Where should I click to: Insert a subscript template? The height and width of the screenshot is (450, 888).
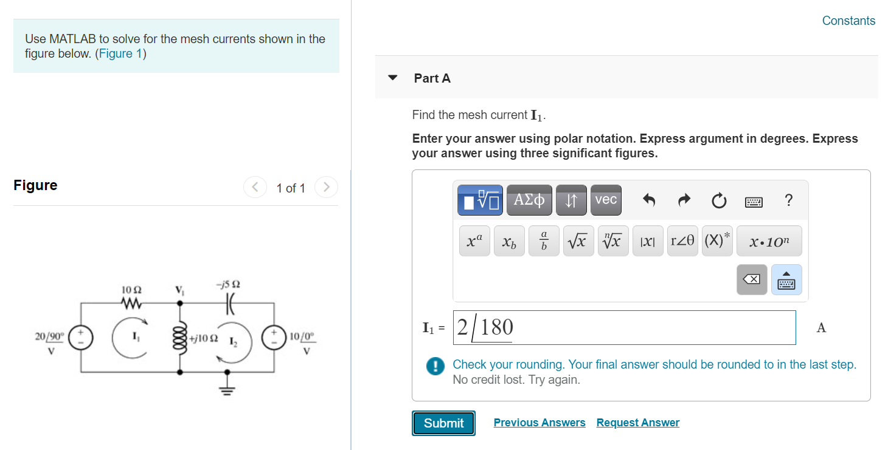point(509,240)
